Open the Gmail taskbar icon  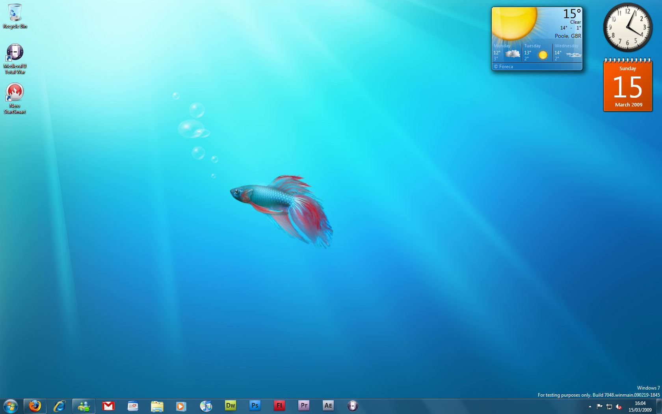click(x=108, y=406)
